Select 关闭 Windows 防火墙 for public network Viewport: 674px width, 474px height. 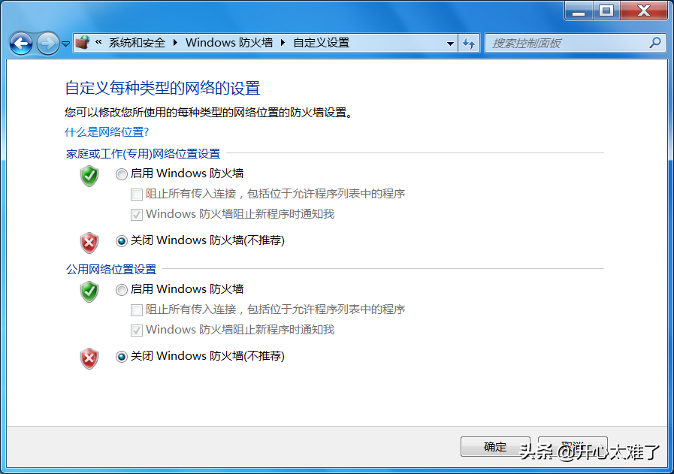pos(122,357)
